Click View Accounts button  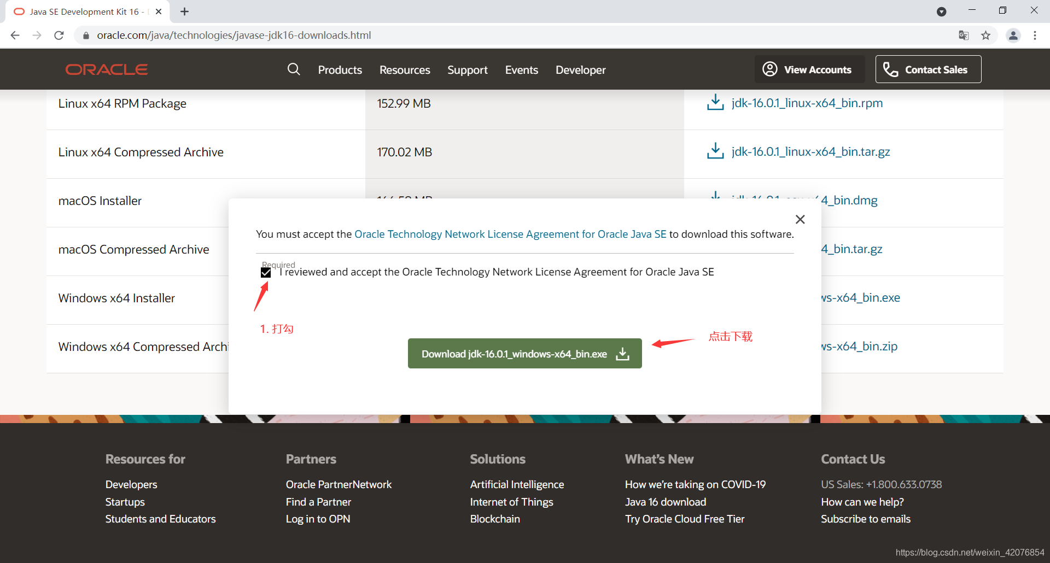pyautogui.click(x=809, y=69)
